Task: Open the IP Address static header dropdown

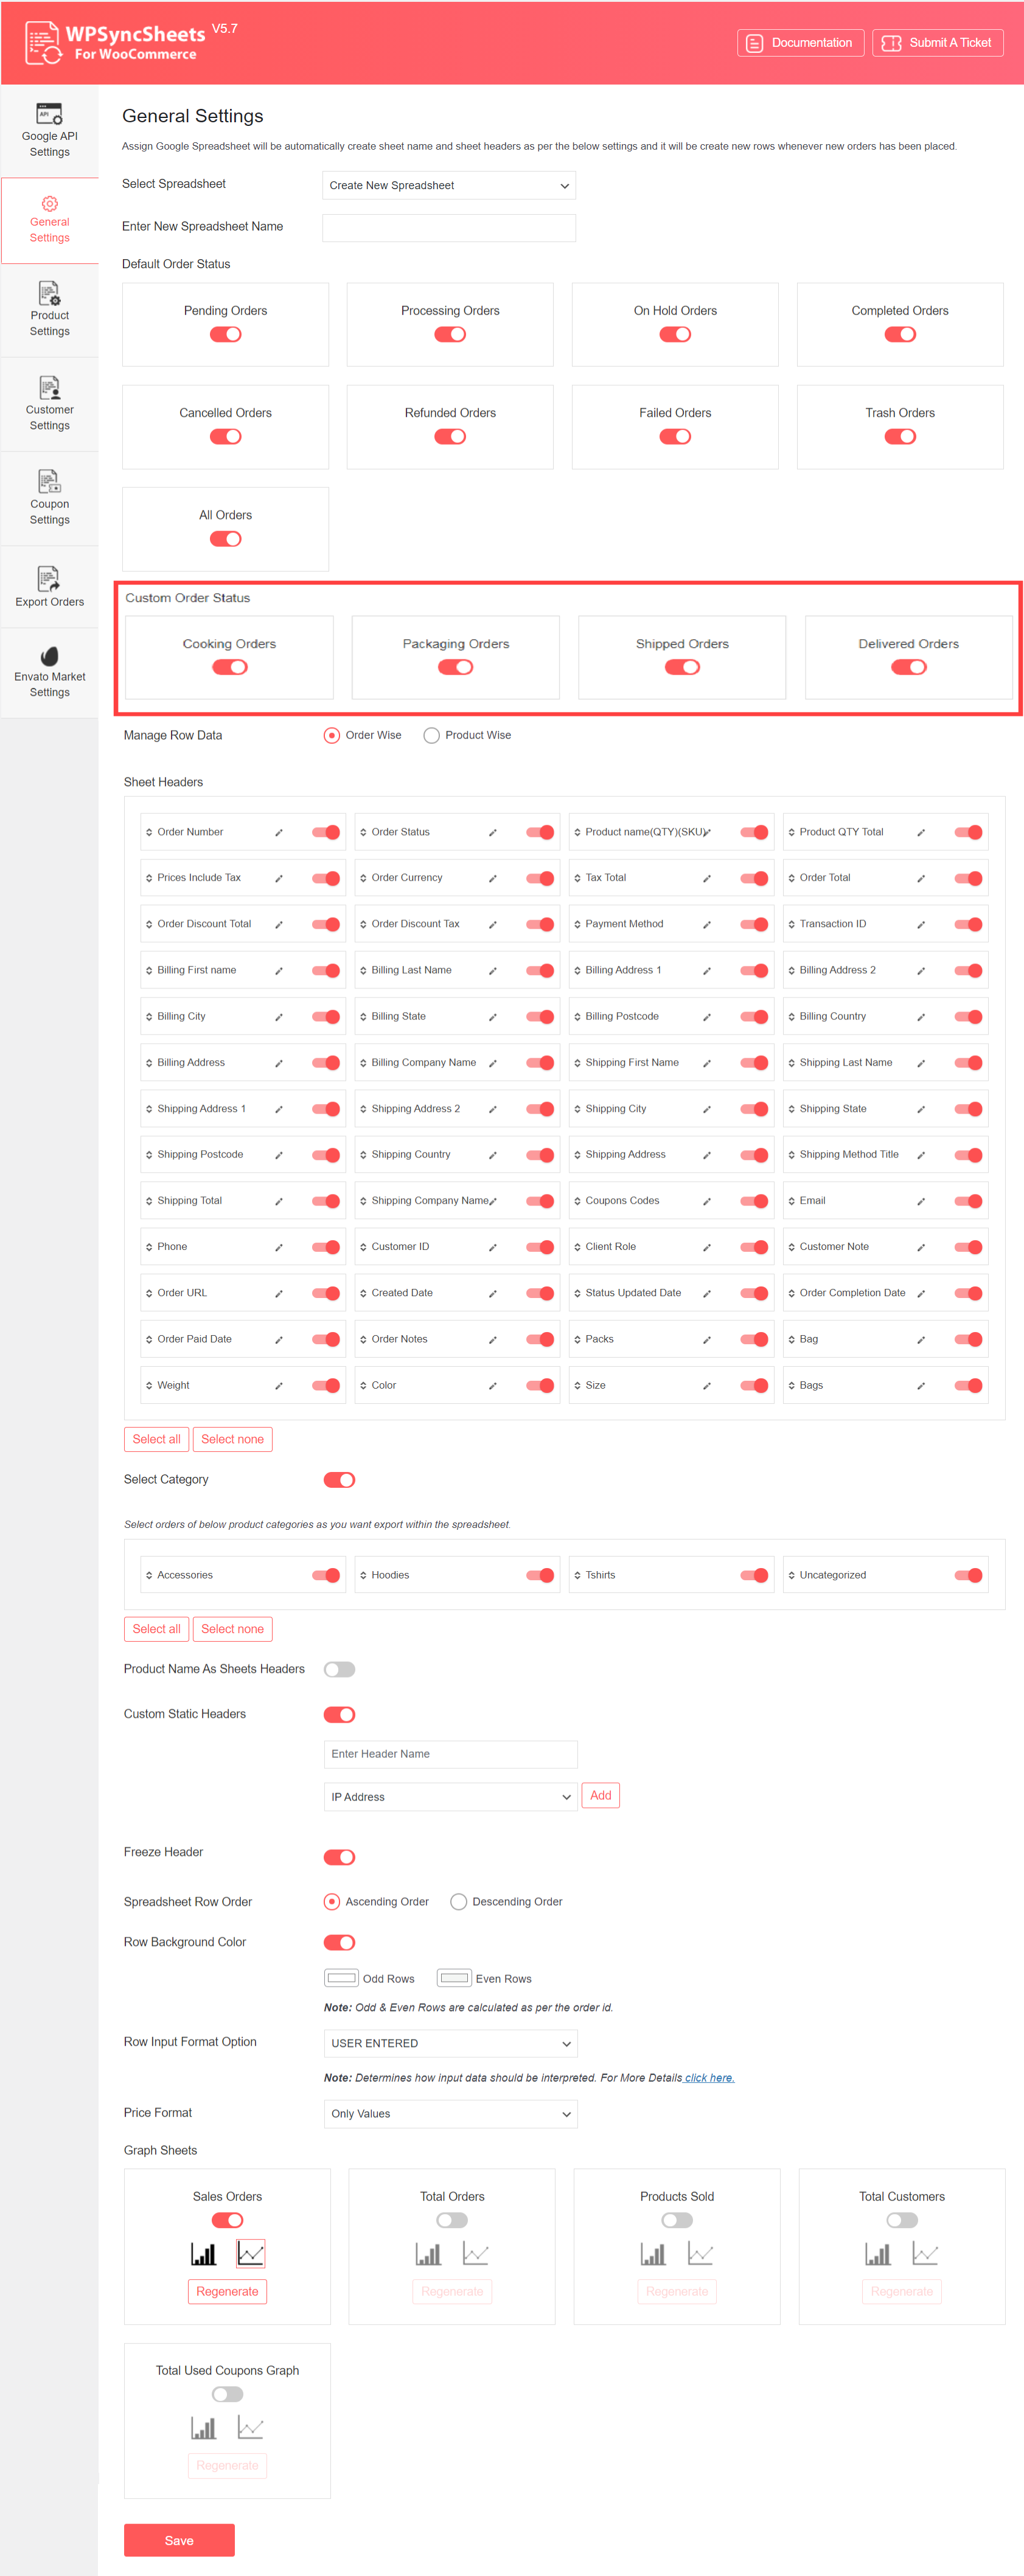Action: coord(451,1797)
